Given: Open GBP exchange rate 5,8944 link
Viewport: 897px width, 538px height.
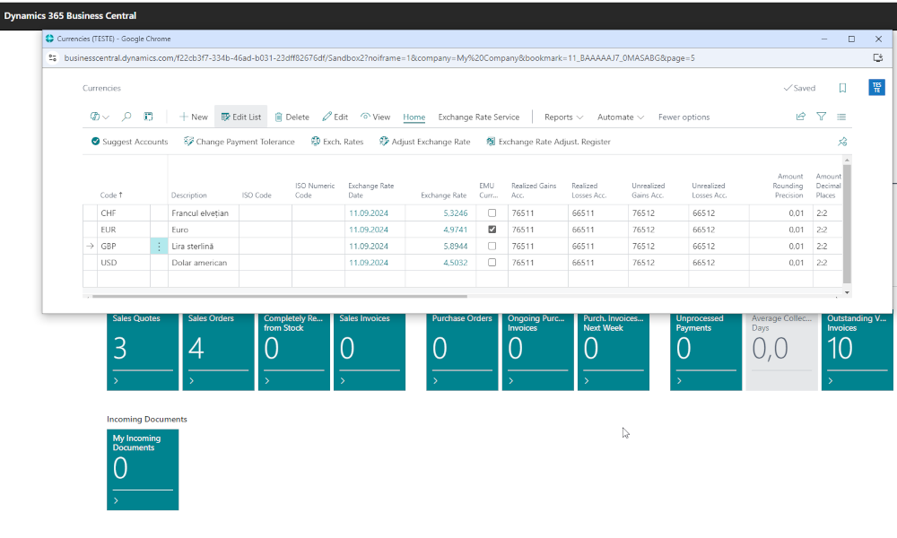Looking at the screenshot, I should (x=456, y=247).
